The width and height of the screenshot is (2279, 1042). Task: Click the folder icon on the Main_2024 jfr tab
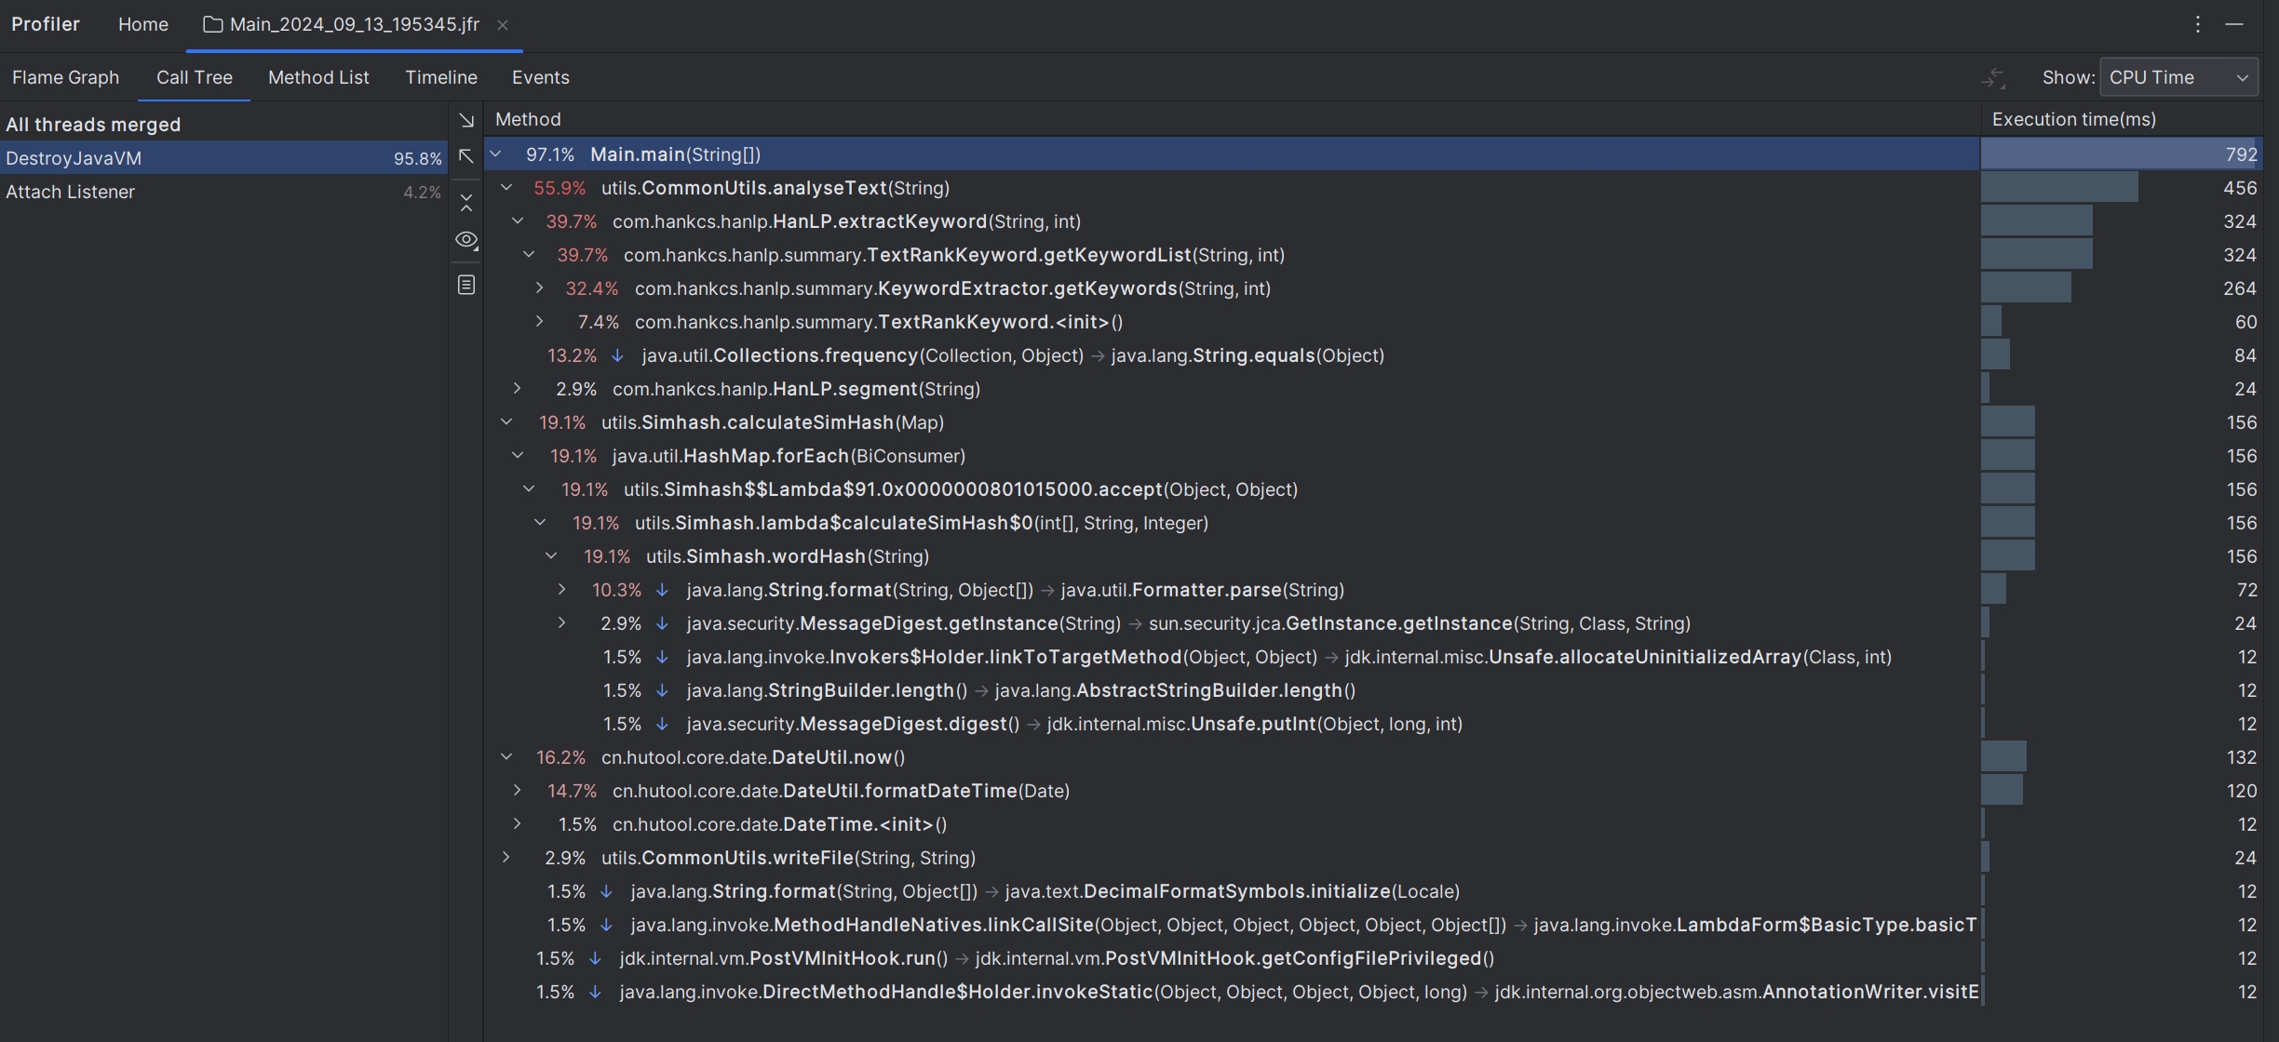click(x=213, y=24)
